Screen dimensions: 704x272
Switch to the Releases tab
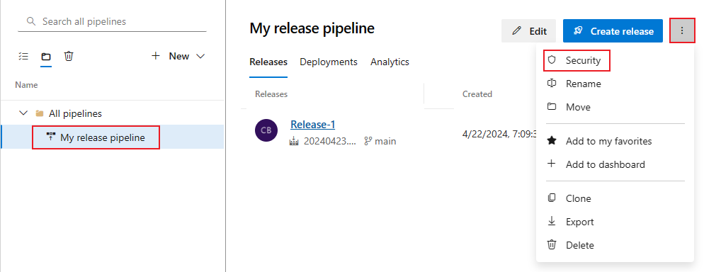tap(268, 62)
